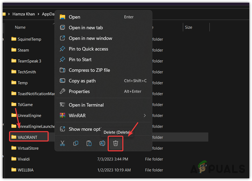This screenshot has height=181, width=252.
Task: Click the TeamSpeak 3 folder icon
Action: pos(14,61)
